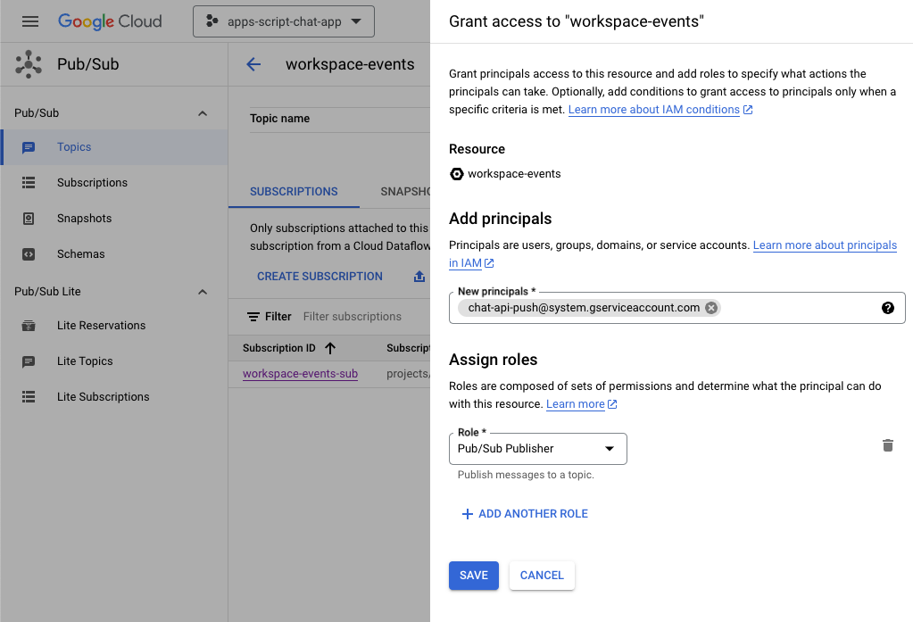The image size is (913, 622).
Task: Remove the chat-api-push principal chip
Action: pyautogui.click(x=710, y=308)
